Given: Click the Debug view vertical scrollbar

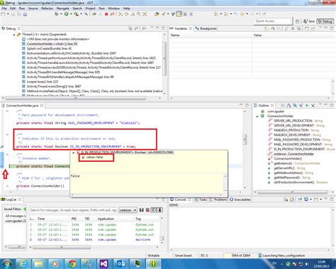Looking at the screenshot, I should click(164, 58).
